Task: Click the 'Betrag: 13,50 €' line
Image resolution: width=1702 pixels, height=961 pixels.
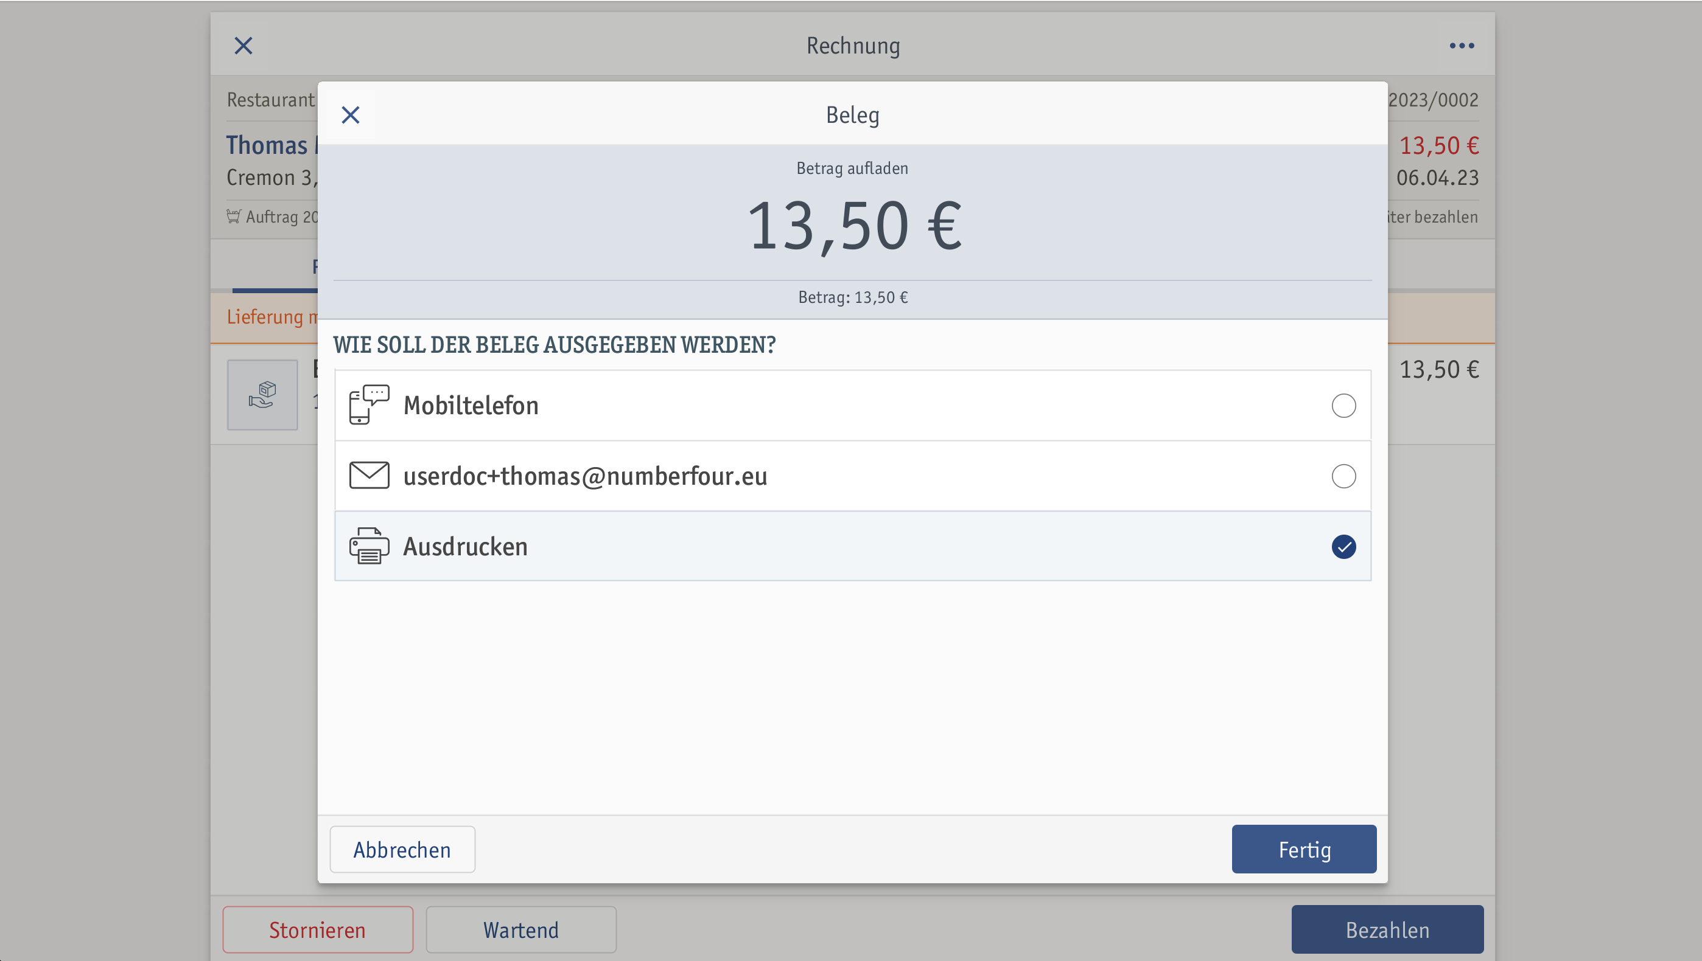Action: 853,297
